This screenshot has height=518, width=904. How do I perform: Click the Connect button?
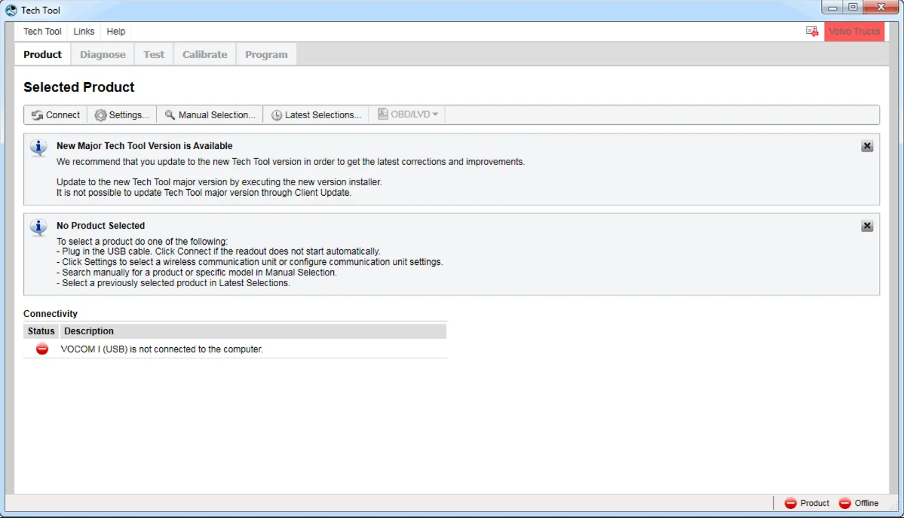tap(55, 114)
